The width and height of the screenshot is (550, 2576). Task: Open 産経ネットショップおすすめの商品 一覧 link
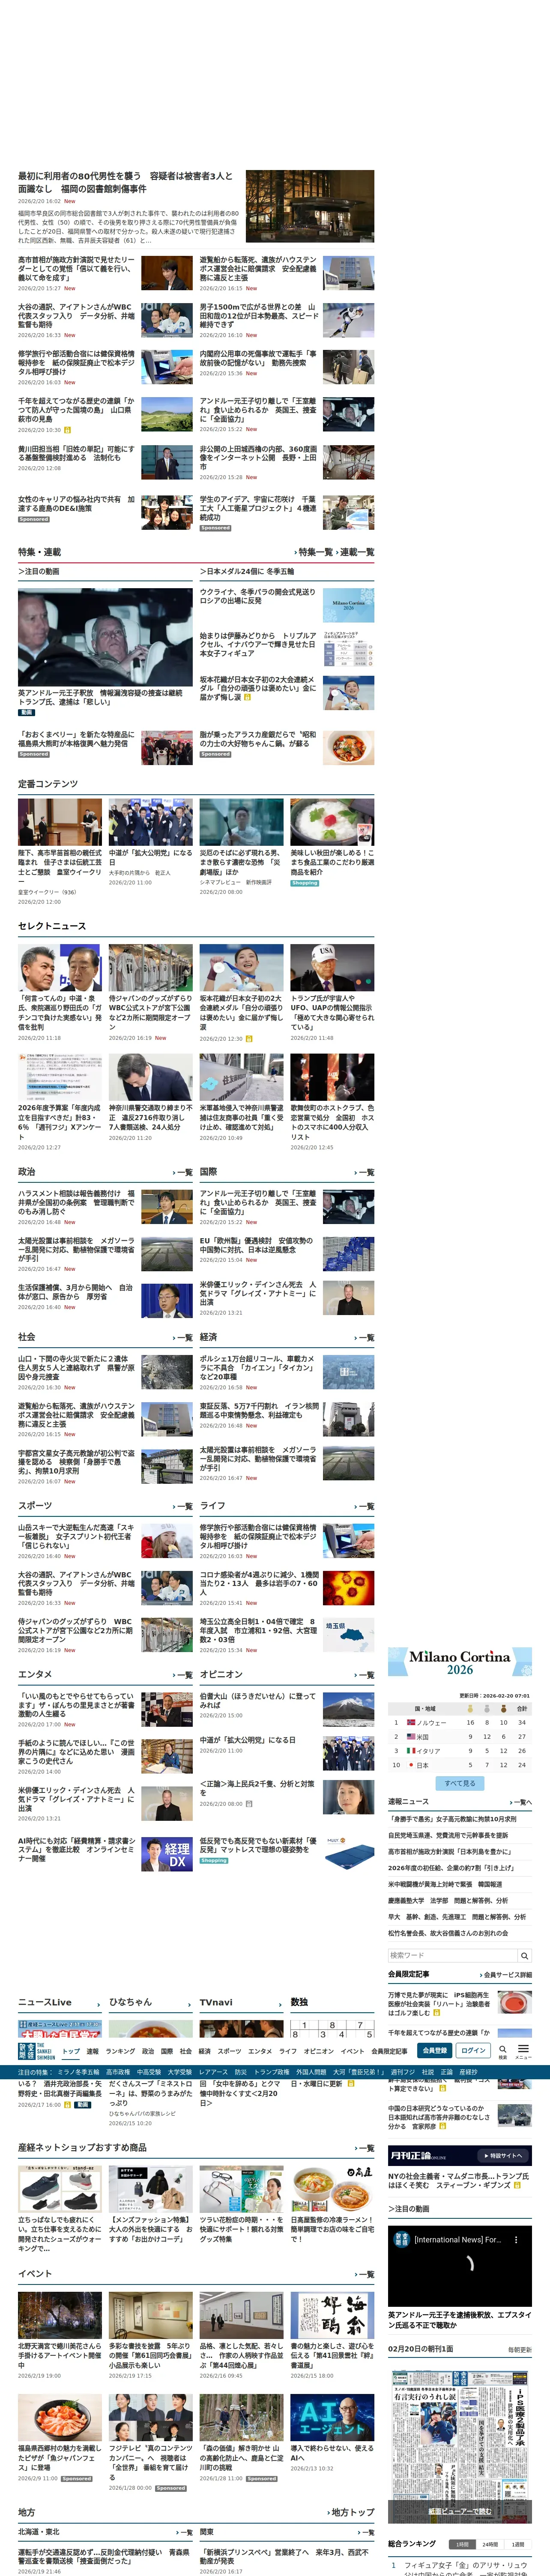point(365,2147)
